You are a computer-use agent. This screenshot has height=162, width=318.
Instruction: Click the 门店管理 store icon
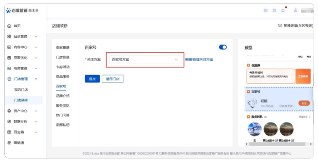point(9,79)
